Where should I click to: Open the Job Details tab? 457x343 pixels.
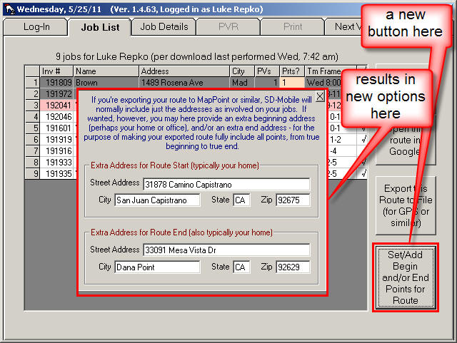(x=164, y=26)
